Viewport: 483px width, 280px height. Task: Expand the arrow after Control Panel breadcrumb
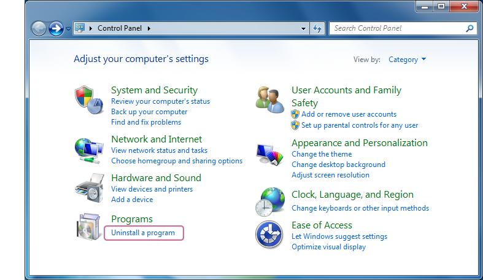(x=149, y=28)
